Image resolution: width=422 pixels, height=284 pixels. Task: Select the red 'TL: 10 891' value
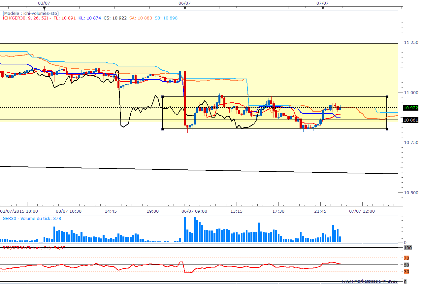click(x=65, y=18)
